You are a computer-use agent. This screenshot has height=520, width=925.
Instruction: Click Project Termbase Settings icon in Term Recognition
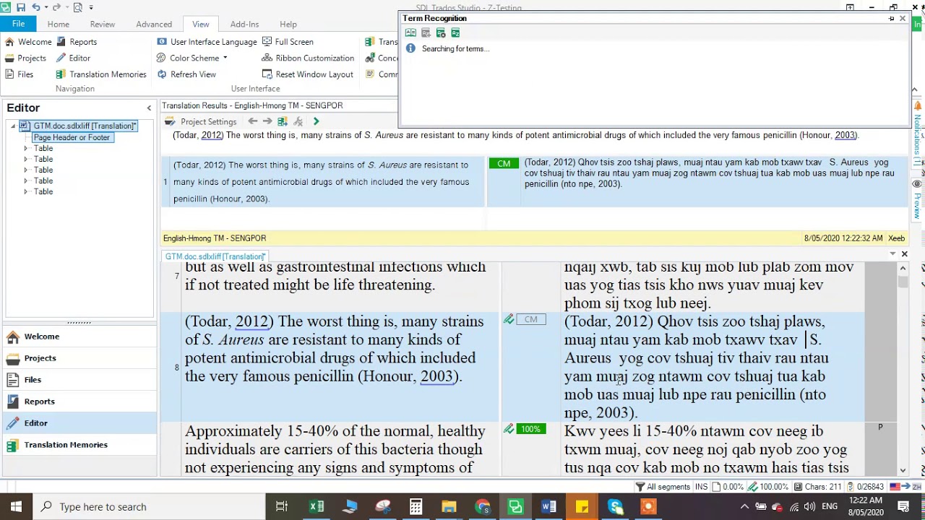click(441, 32)
